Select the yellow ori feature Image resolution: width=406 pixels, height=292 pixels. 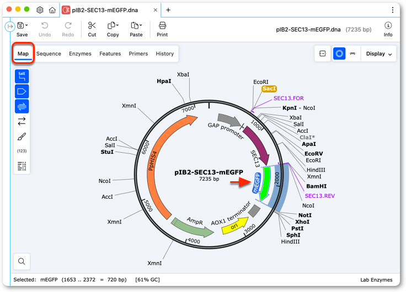(x=235, y=226)
